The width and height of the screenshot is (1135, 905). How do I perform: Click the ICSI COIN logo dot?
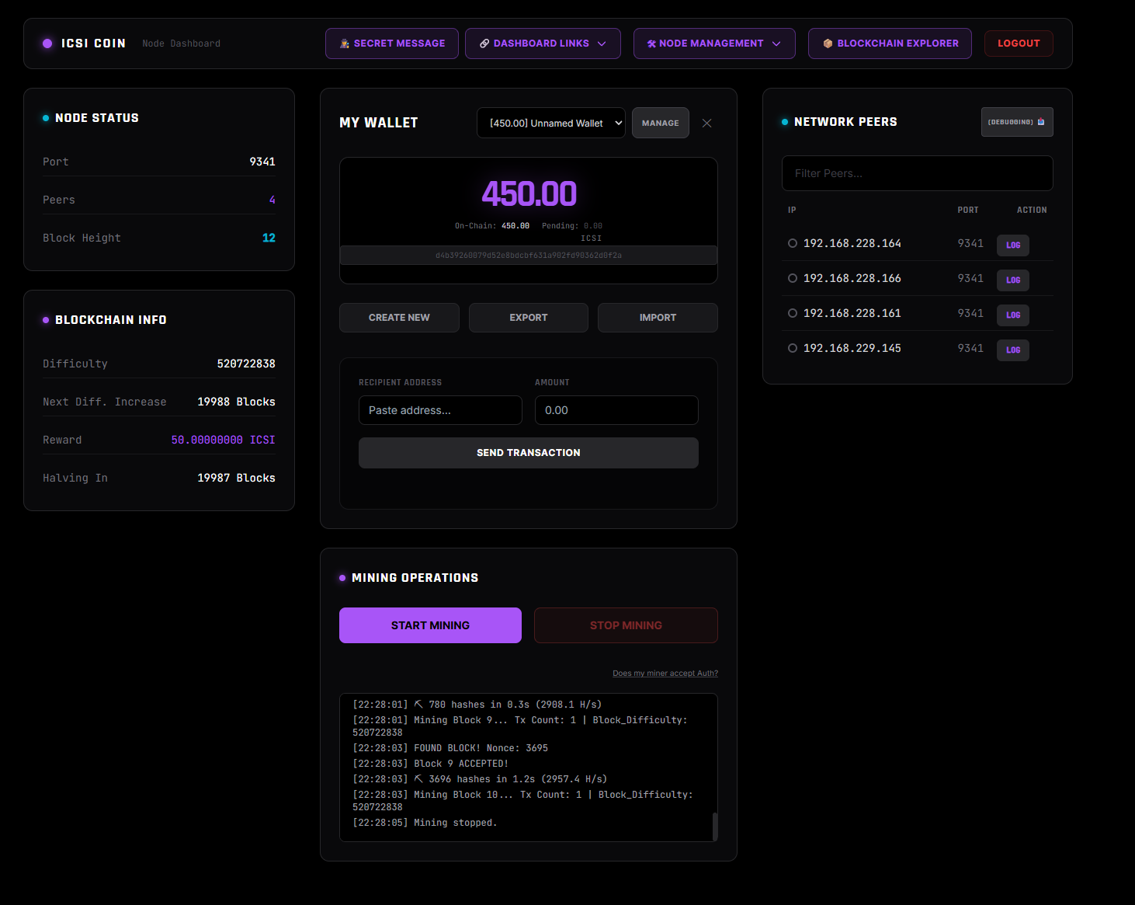pyautogui.click(x=47, y=44)
